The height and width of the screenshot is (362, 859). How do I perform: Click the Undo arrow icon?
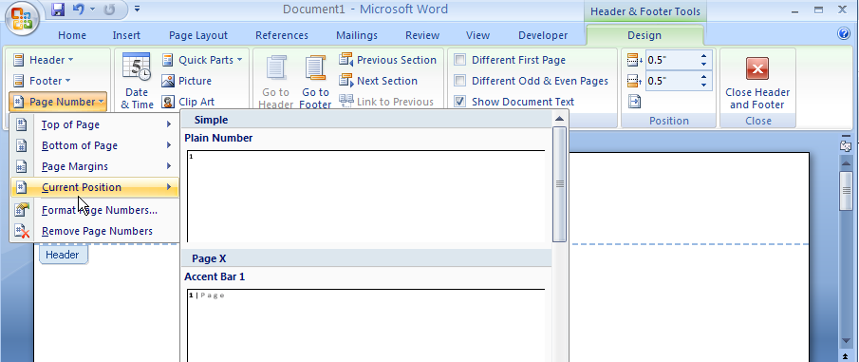pyautogui.click(x=78, y=10)
